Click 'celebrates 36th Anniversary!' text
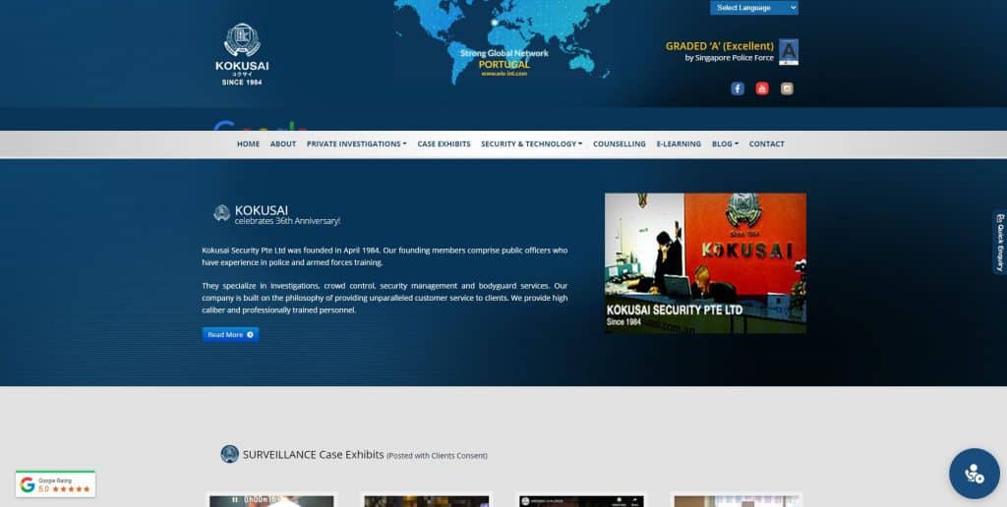Viewport: 1007px width, 507px height. pyautogui.click(x=287, y=221)
